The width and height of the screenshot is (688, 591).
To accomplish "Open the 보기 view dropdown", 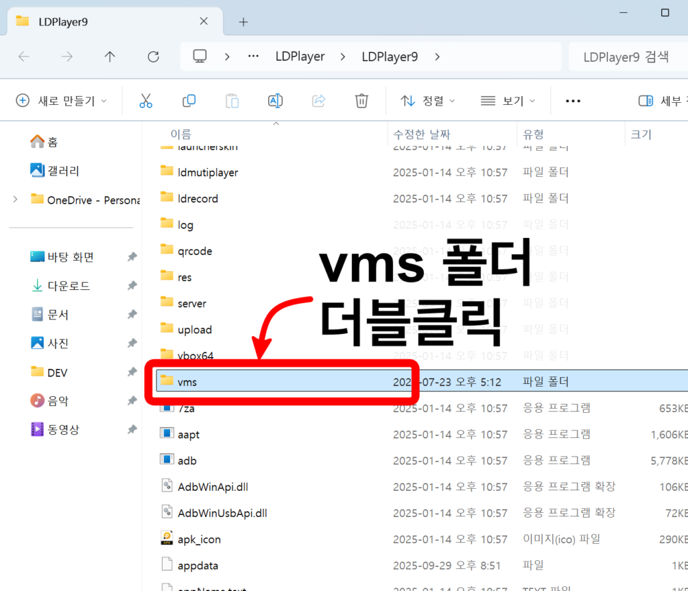I will (508, 101).
